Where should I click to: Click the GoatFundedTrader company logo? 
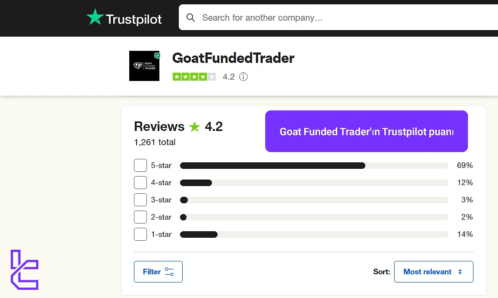144,65
